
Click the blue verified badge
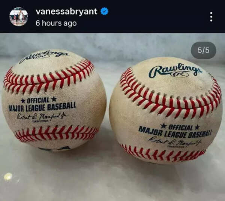pyautogui.click(x=104, y=12)
